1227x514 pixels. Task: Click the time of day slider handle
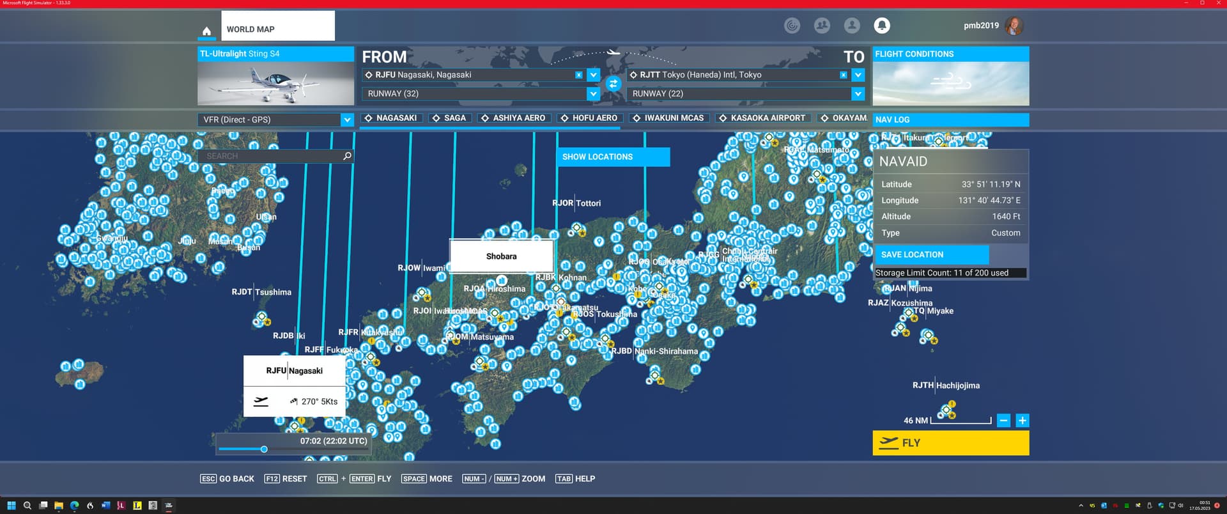pyautogui.click(x=264, y=449)
